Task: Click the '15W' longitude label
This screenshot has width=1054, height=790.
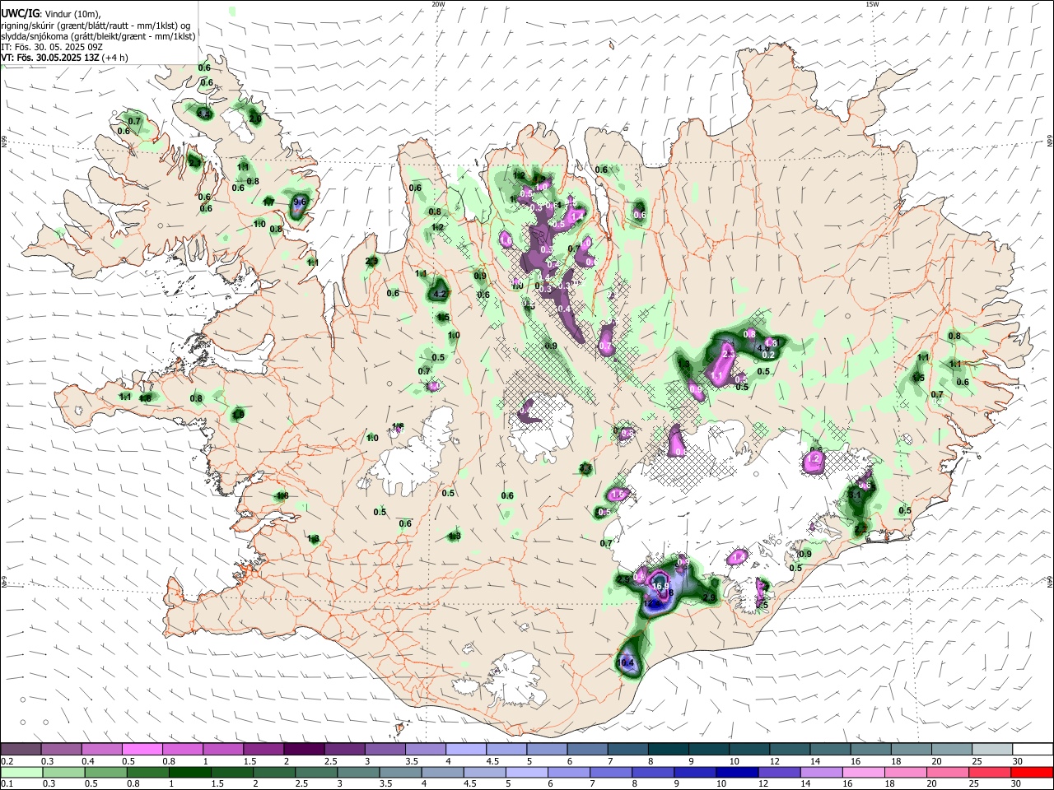Action: (872, 4)
